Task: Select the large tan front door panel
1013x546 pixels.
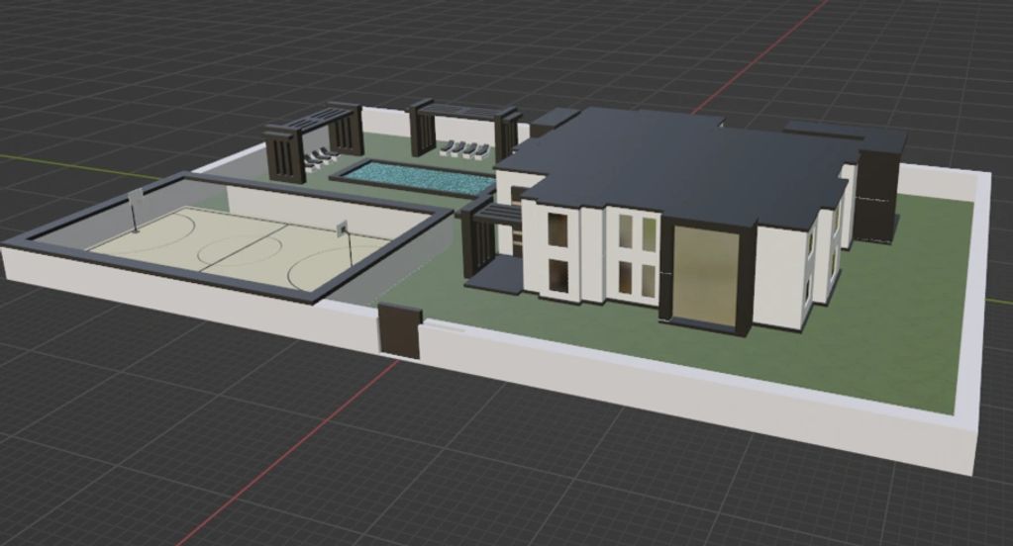Action: coord(705,277)
